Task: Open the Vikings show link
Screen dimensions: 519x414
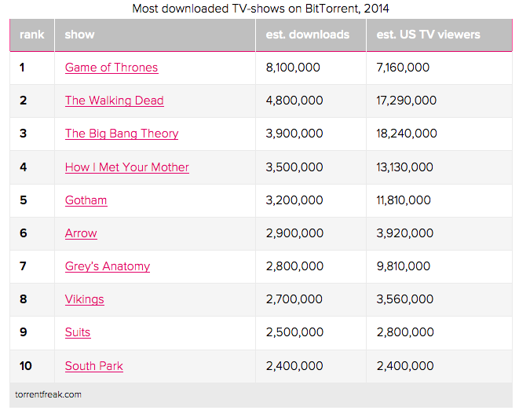Action: point(84,299)
